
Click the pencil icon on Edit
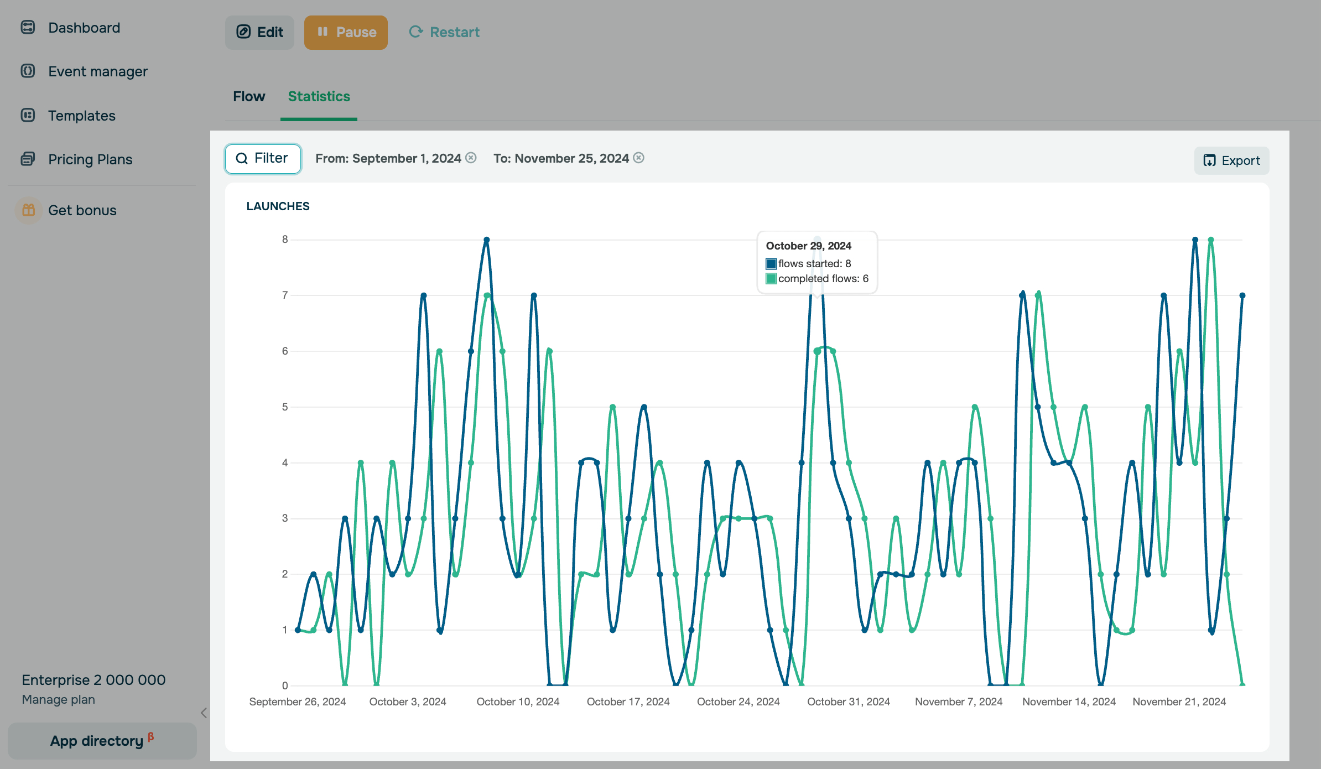[x=243, y=32]
